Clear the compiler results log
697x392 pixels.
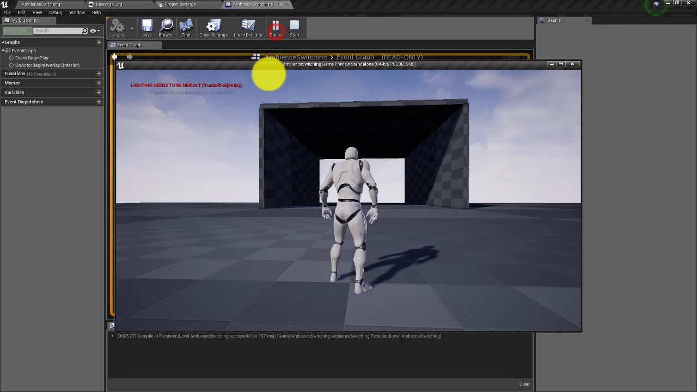[524, 384]
